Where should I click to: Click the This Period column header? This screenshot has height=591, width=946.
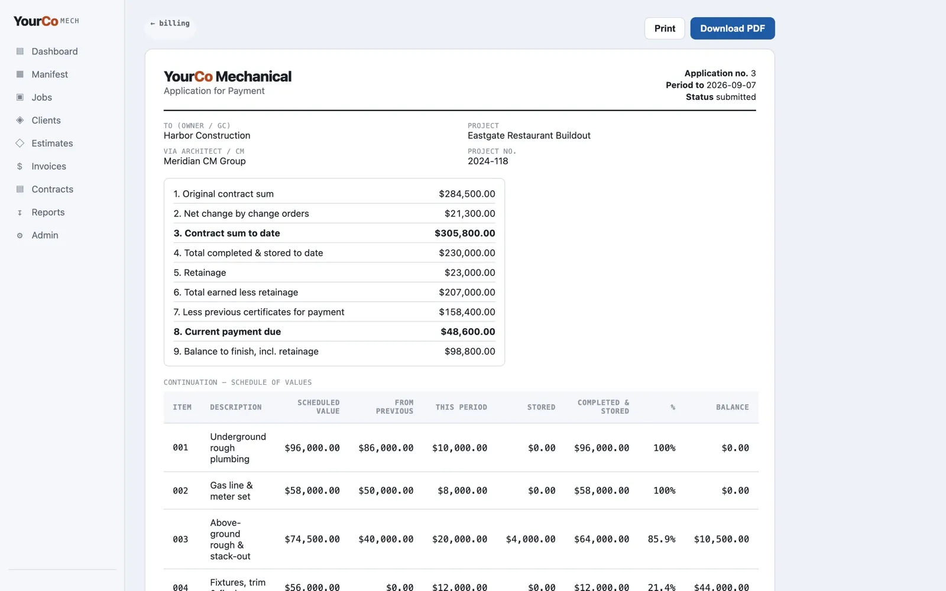click(461, 407)
